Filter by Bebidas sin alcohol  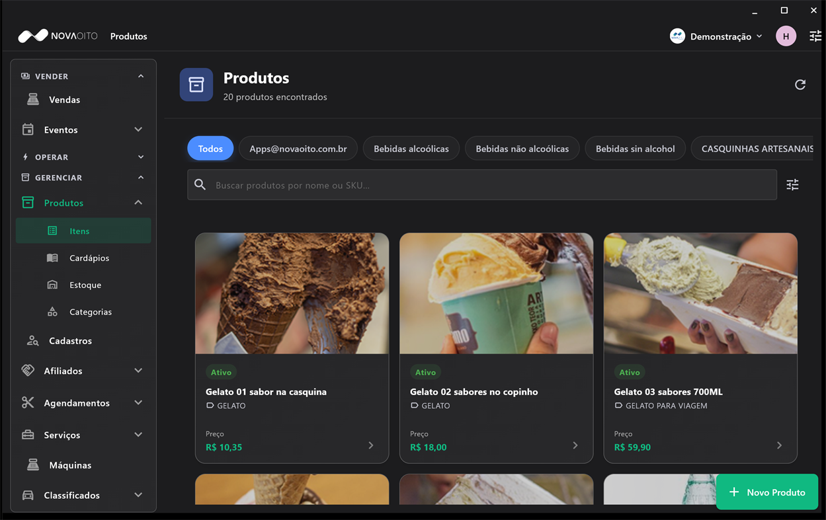click(636, 149)
